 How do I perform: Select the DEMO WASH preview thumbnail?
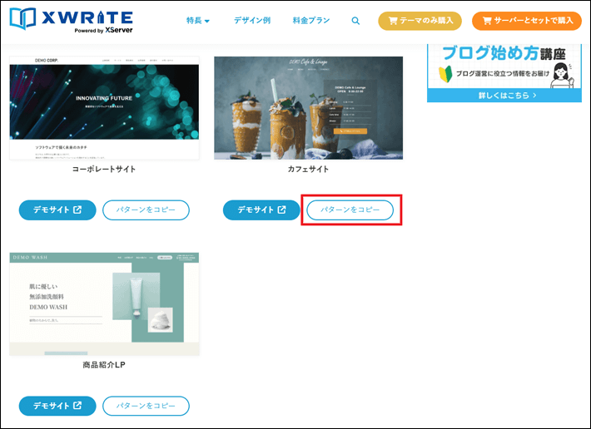104,304
